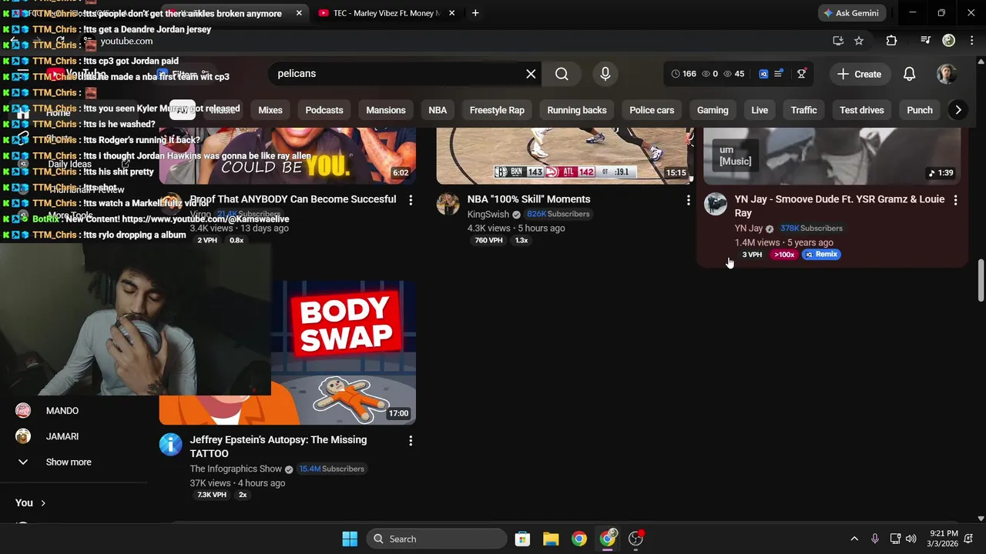The image size is (986, 554).
Task: Click the vidIQ clock 166 stat
Action: [683, 74]
